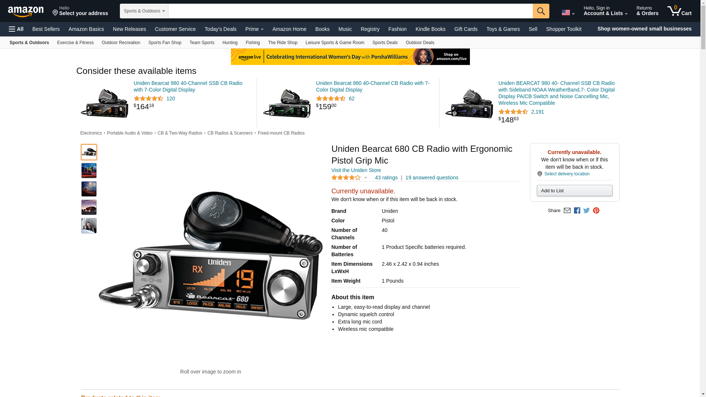Image resolution: width=706 pixels, height=397 pixels.
Task: Open the 19 answered questions link
Action: point(432,178)
